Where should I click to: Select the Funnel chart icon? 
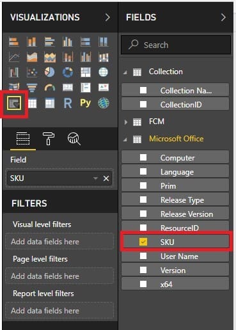[32, 88]
